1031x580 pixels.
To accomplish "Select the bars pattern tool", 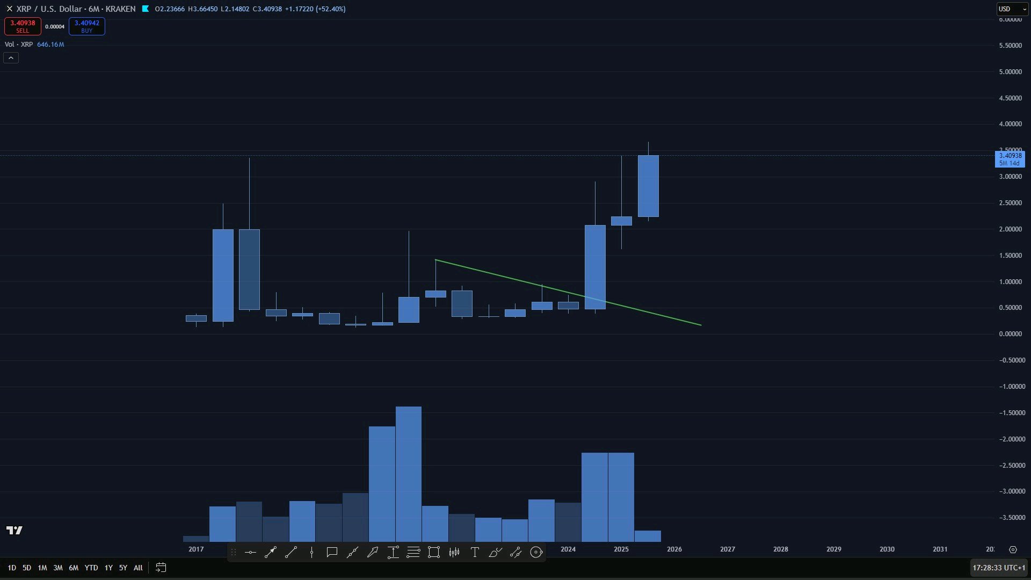I will (x=454, y=552).
